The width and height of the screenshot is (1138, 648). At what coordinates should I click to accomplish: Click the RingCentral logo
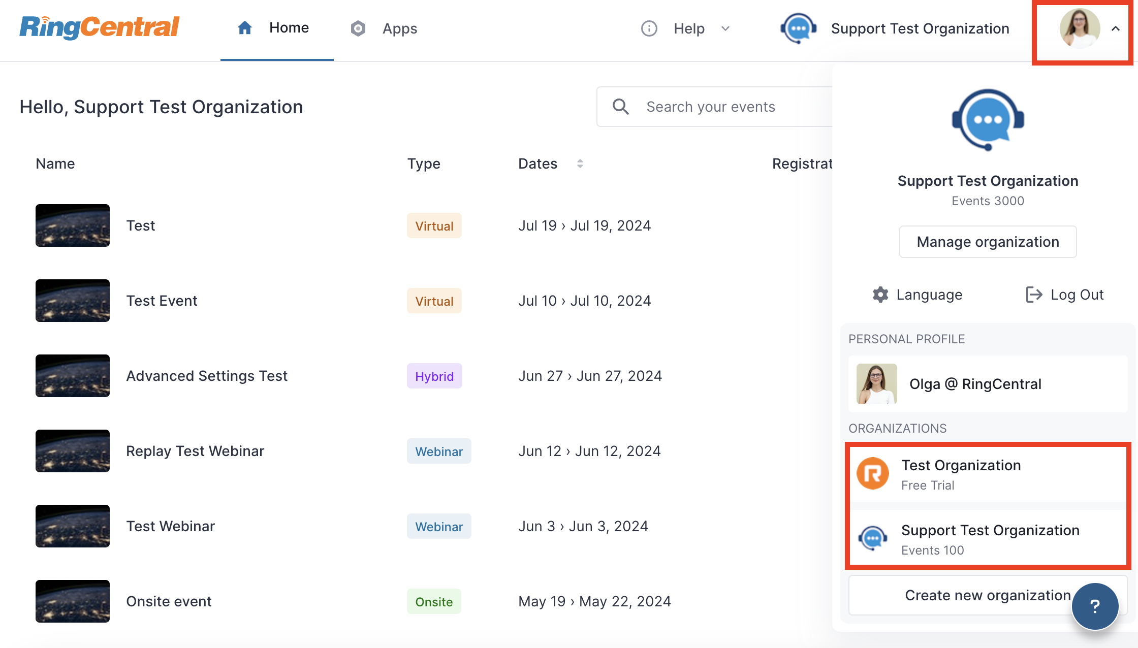(x=100, y=27)
